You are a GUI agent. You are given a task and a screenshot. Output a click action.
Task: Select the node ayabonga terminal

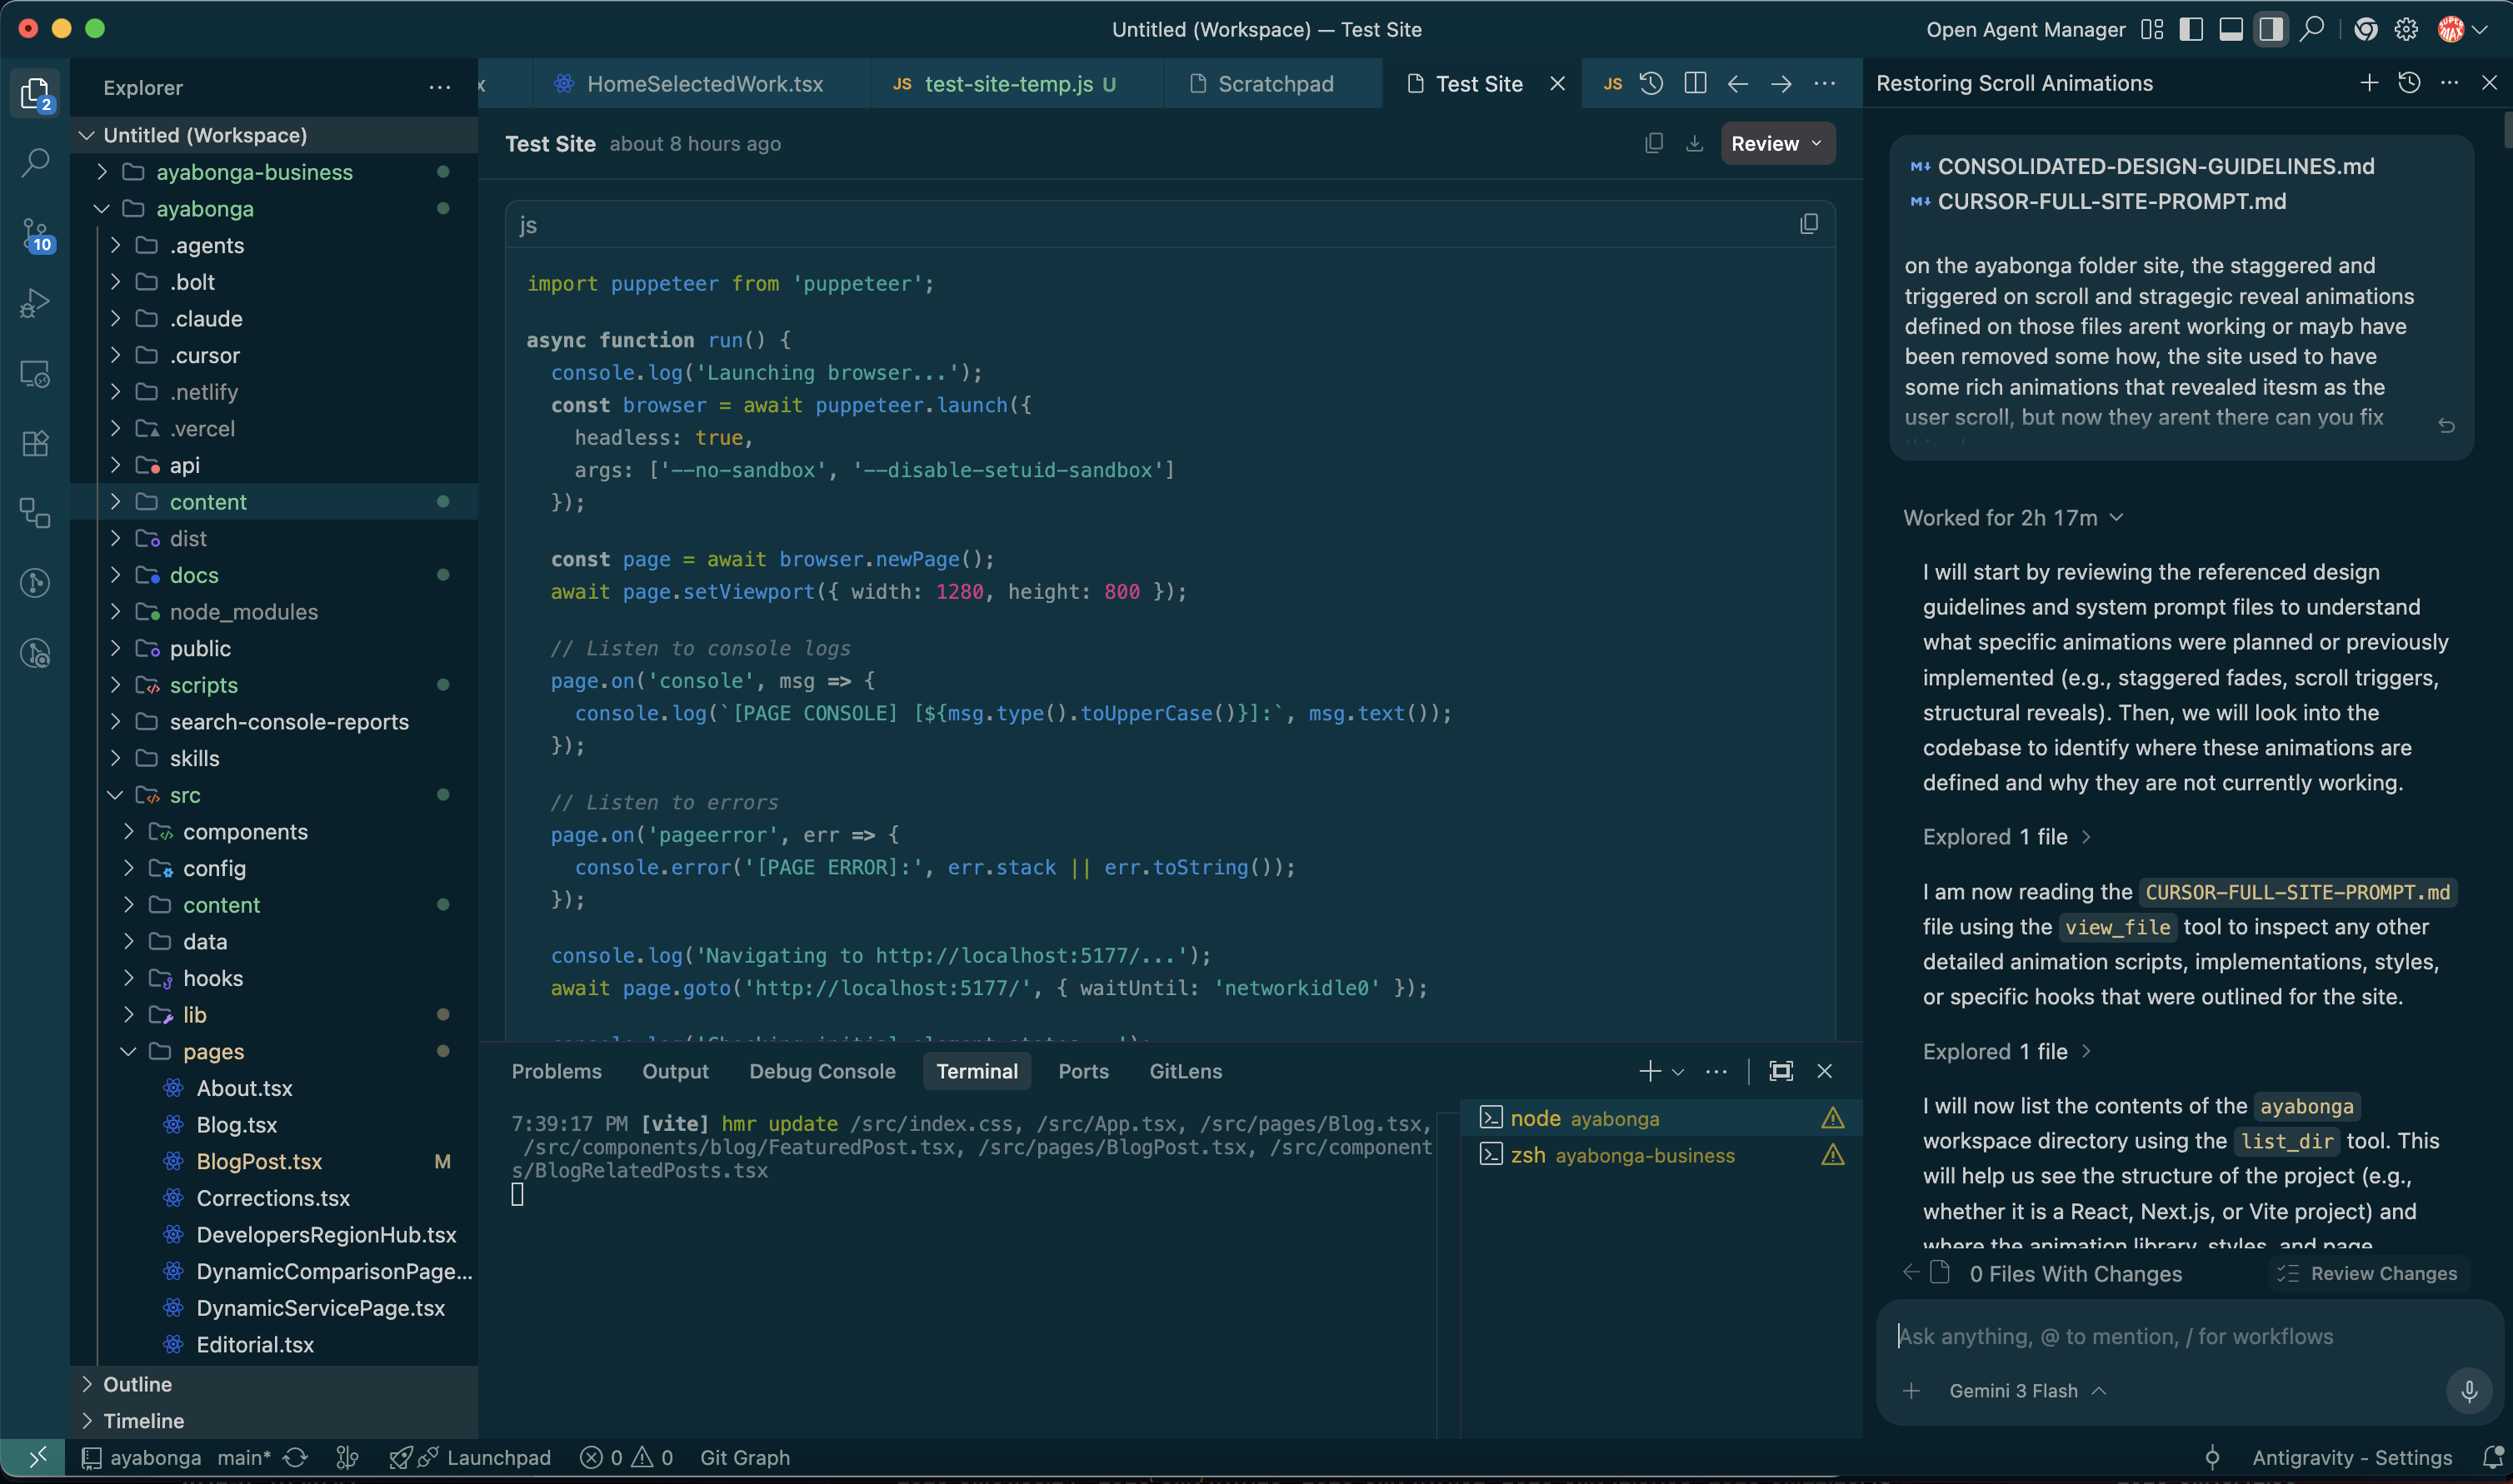1661,1118
